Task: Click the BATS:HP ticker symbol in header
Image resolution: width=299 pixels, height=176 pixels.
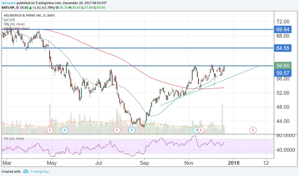Action: tap(8, 8)
